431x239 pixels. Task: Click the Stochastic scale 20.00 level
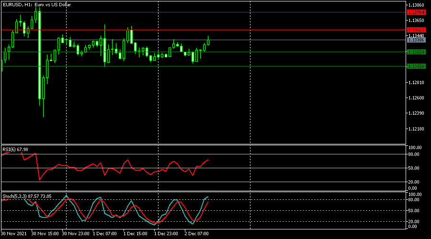414,222
